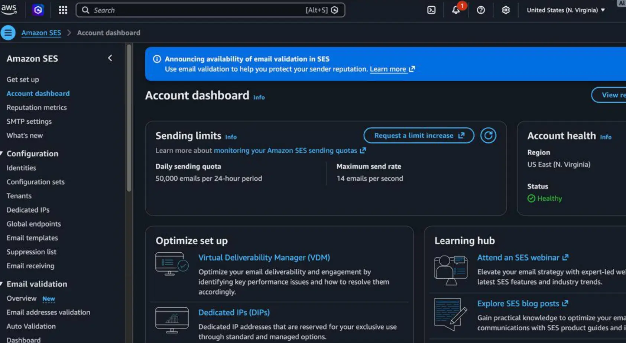Open the notifications bell

456,10
